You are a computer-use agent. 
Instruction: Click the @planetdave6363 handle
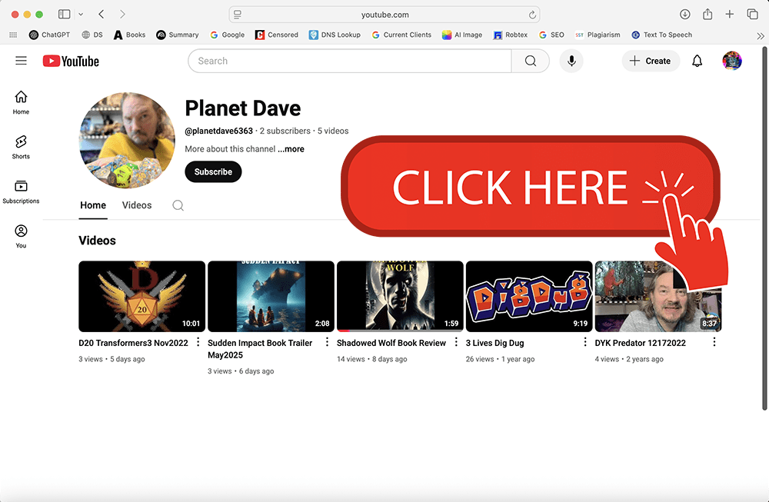(x=218, y=131)
